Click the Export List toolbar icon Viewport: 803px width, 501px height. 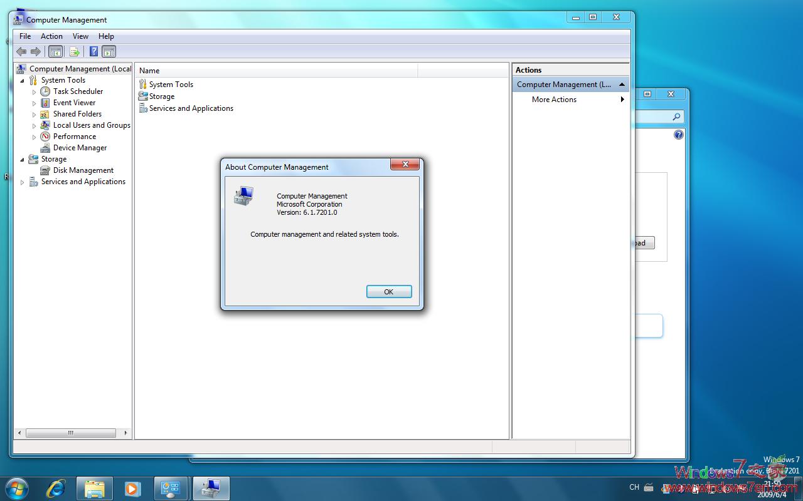(75, 51)
